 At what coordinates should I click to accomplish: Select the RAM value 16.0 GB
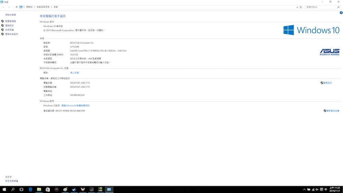74,55
